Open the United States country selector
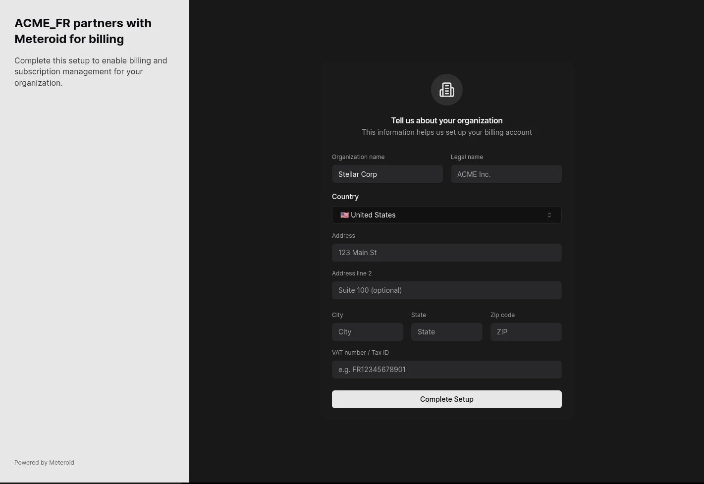 tap(447, 215)
